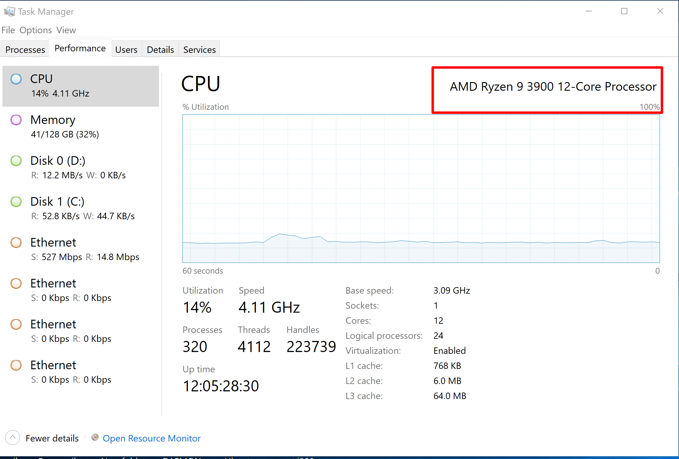Open the File menu

[8, 30]
